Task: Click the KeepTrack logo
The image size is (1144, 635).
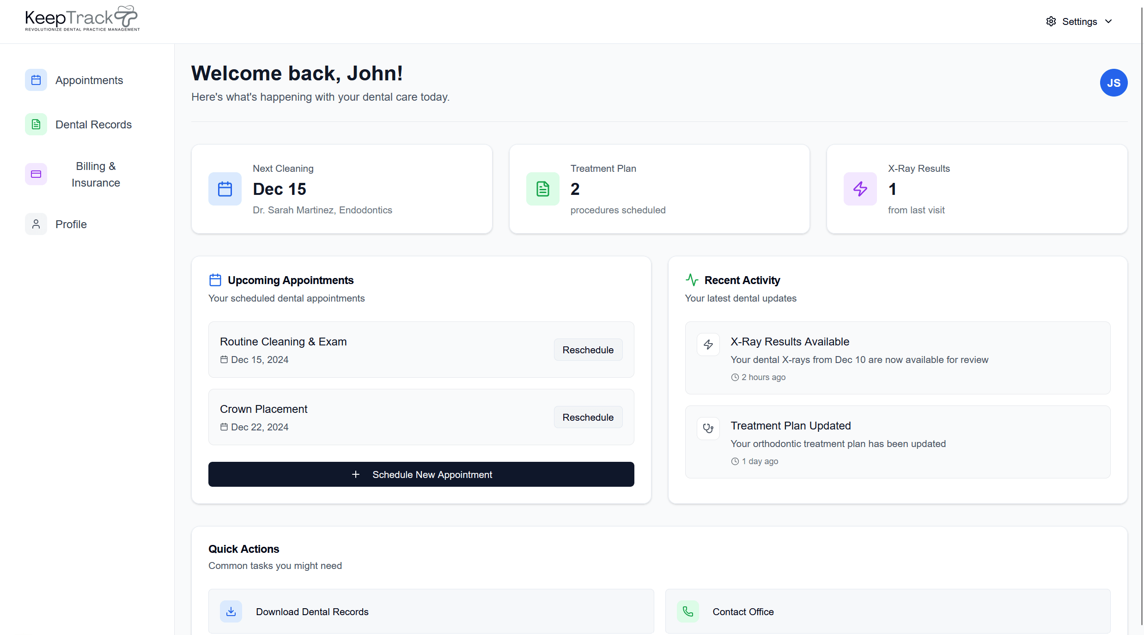Action: (x=82, y=18)
